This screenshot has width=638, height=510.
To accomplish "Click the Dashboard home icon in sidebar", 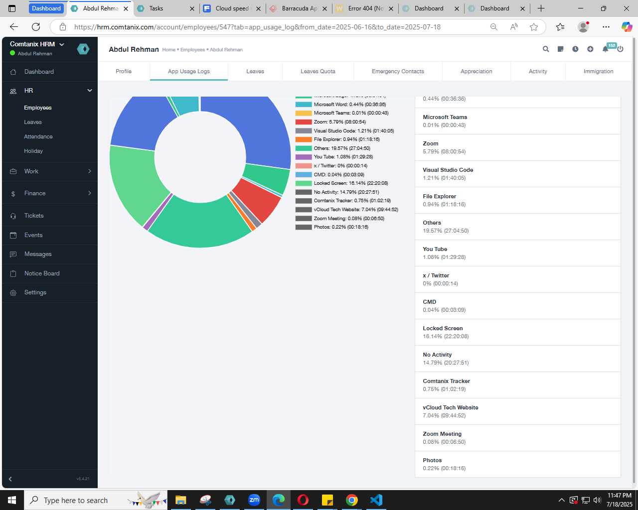I will 13,72.
